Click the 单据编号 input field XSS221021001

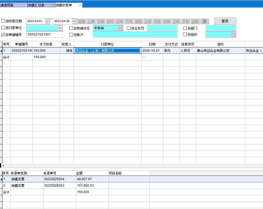click(44, 34)
